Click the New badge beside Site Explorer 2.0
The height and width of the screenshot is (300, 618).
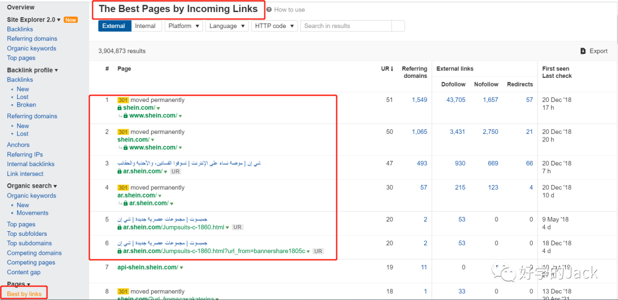(71, 19)
